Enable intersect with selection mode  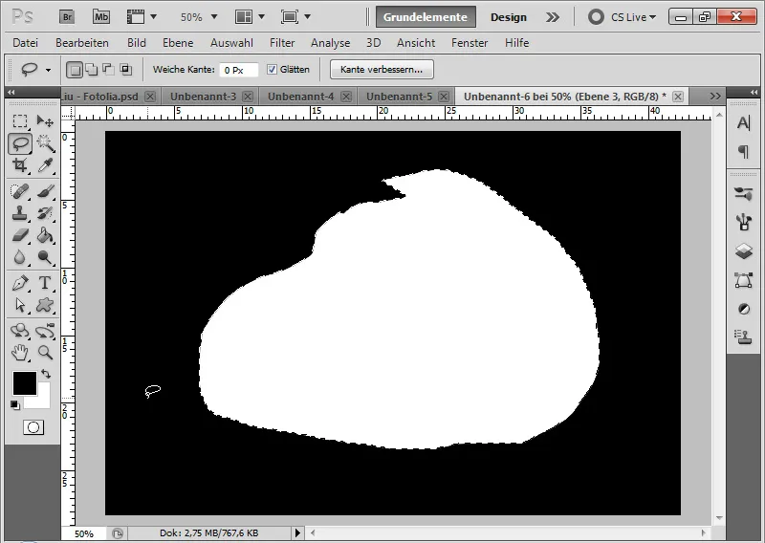pos(125,70)
